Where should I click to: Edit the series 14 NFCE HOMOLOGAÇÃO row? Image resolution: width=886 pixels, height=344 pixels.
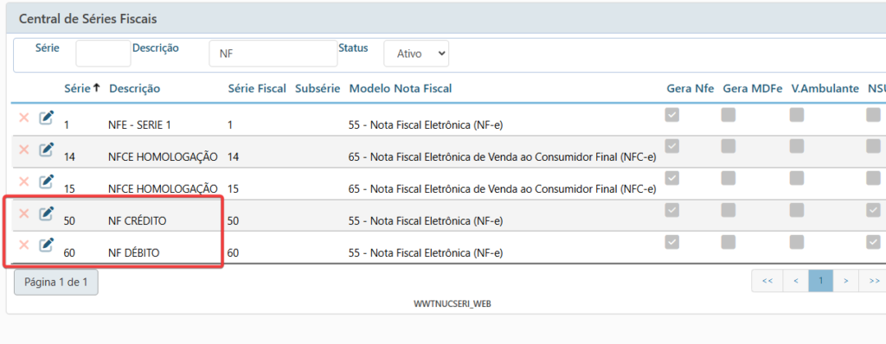pyautogui.click(x=47, y=150)
